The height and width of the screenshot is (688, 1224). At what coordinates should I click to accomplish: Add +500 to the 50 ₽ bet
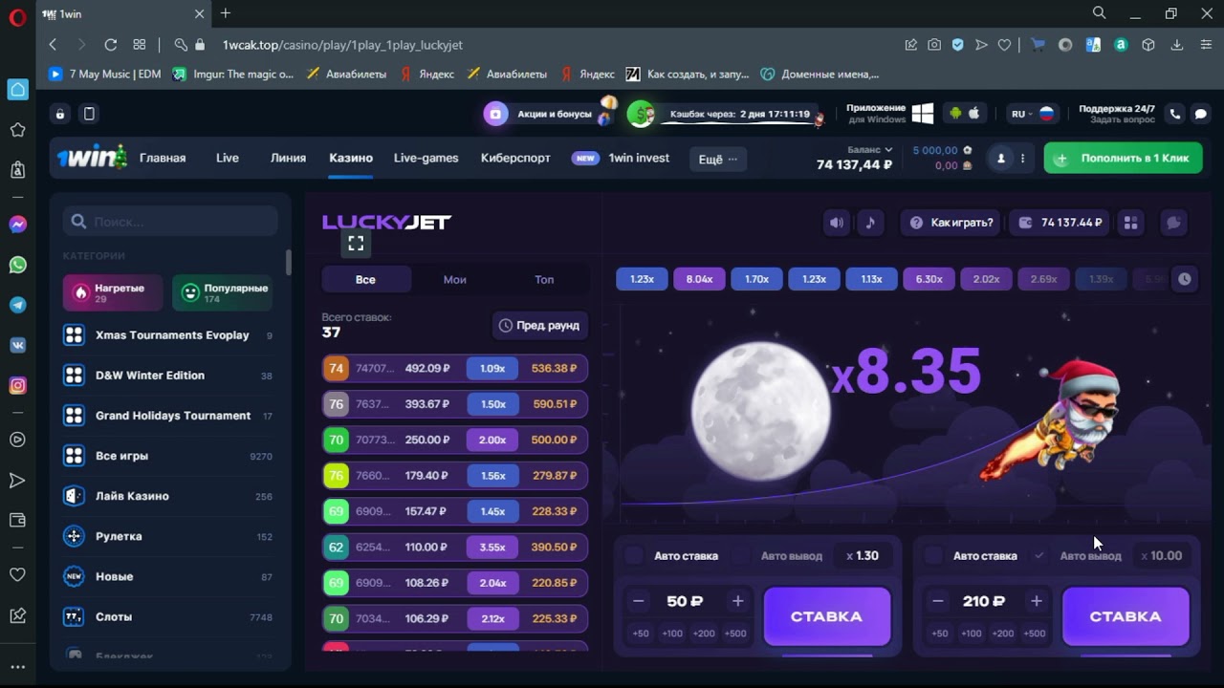pos(735,634)
